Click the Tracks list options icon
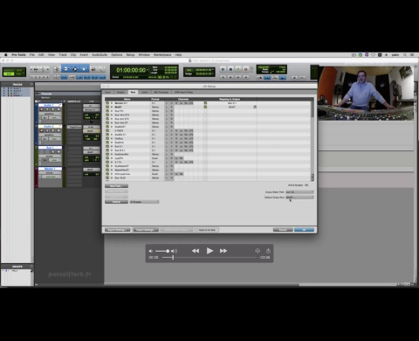 pyautogui.click(x=31, y=85)
